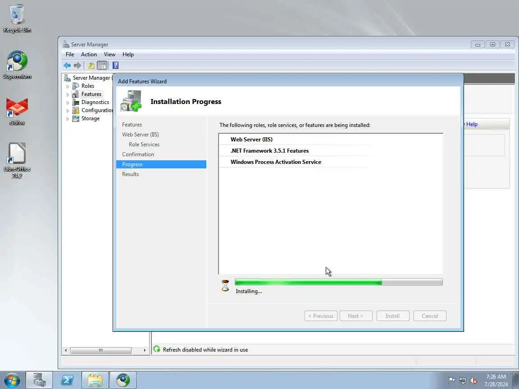Click the green installation progress bar
This screenshot has width=519, height=389.
coord(338,282)
